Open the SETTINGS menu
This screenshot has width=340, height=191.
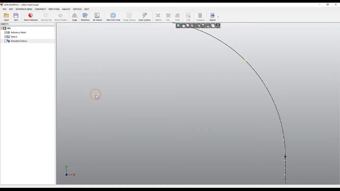click(x=78, y=9)
